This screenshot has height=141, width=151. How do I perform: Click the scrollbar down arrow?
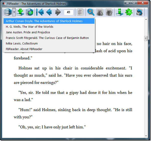click(x=146, y=136)
